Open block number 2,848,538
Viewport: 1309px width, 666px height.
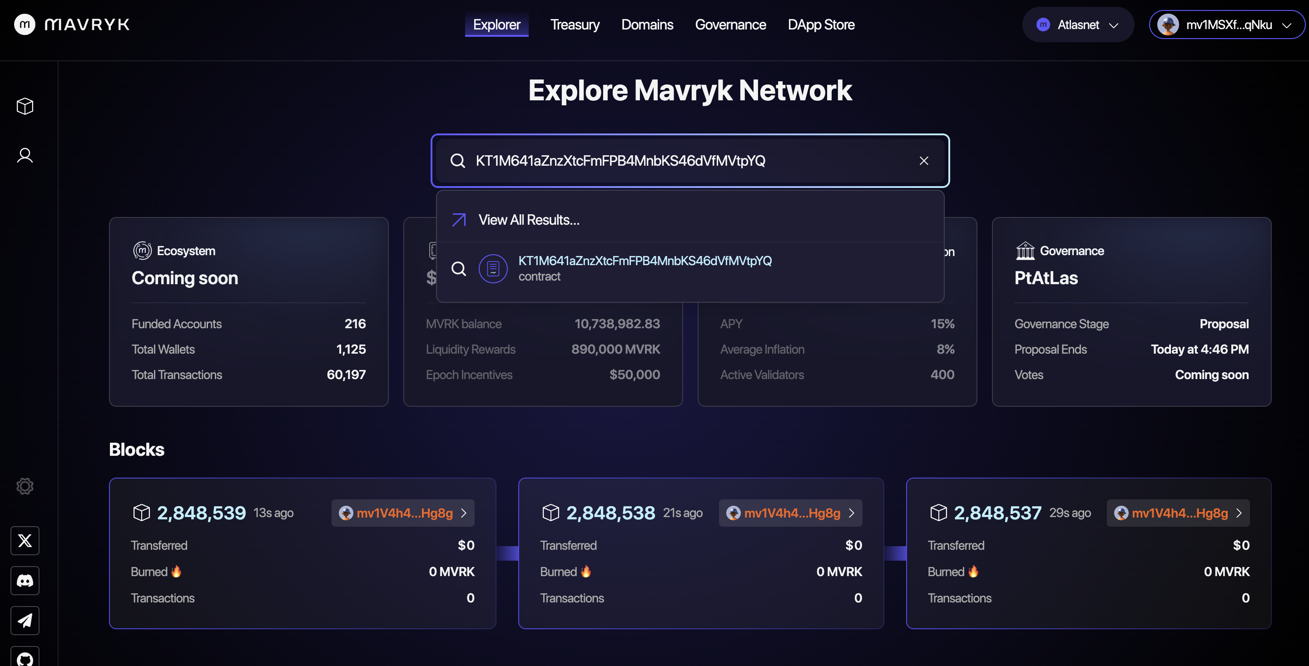tap(610, 513)
